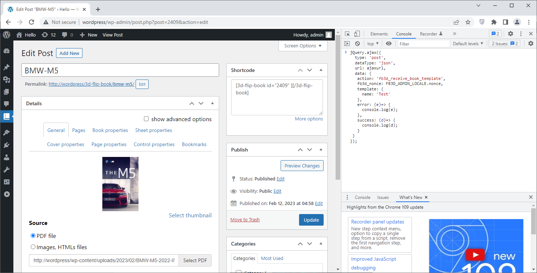Bookmark this page with the star icon

click(468, 22)
